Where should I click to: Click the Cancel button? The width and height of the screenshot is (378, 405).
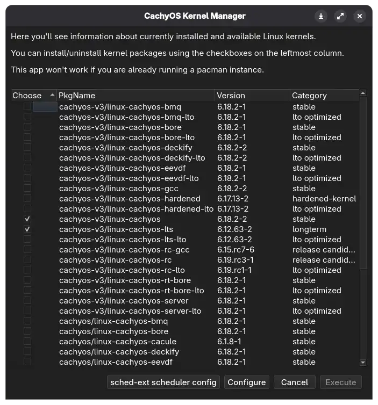tap(294, 382)
